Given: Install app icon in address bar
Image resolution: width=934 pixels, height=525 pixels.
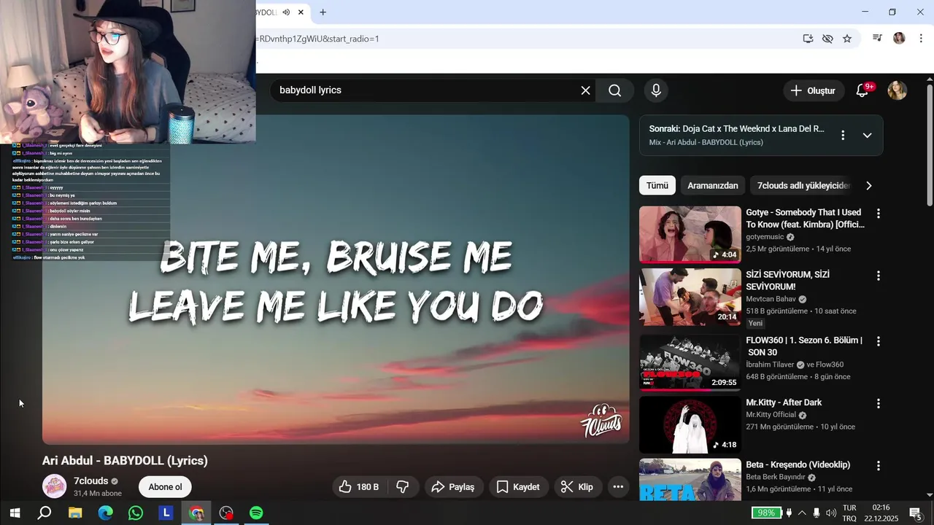Looking at the screenshot, I should point(808,39).
